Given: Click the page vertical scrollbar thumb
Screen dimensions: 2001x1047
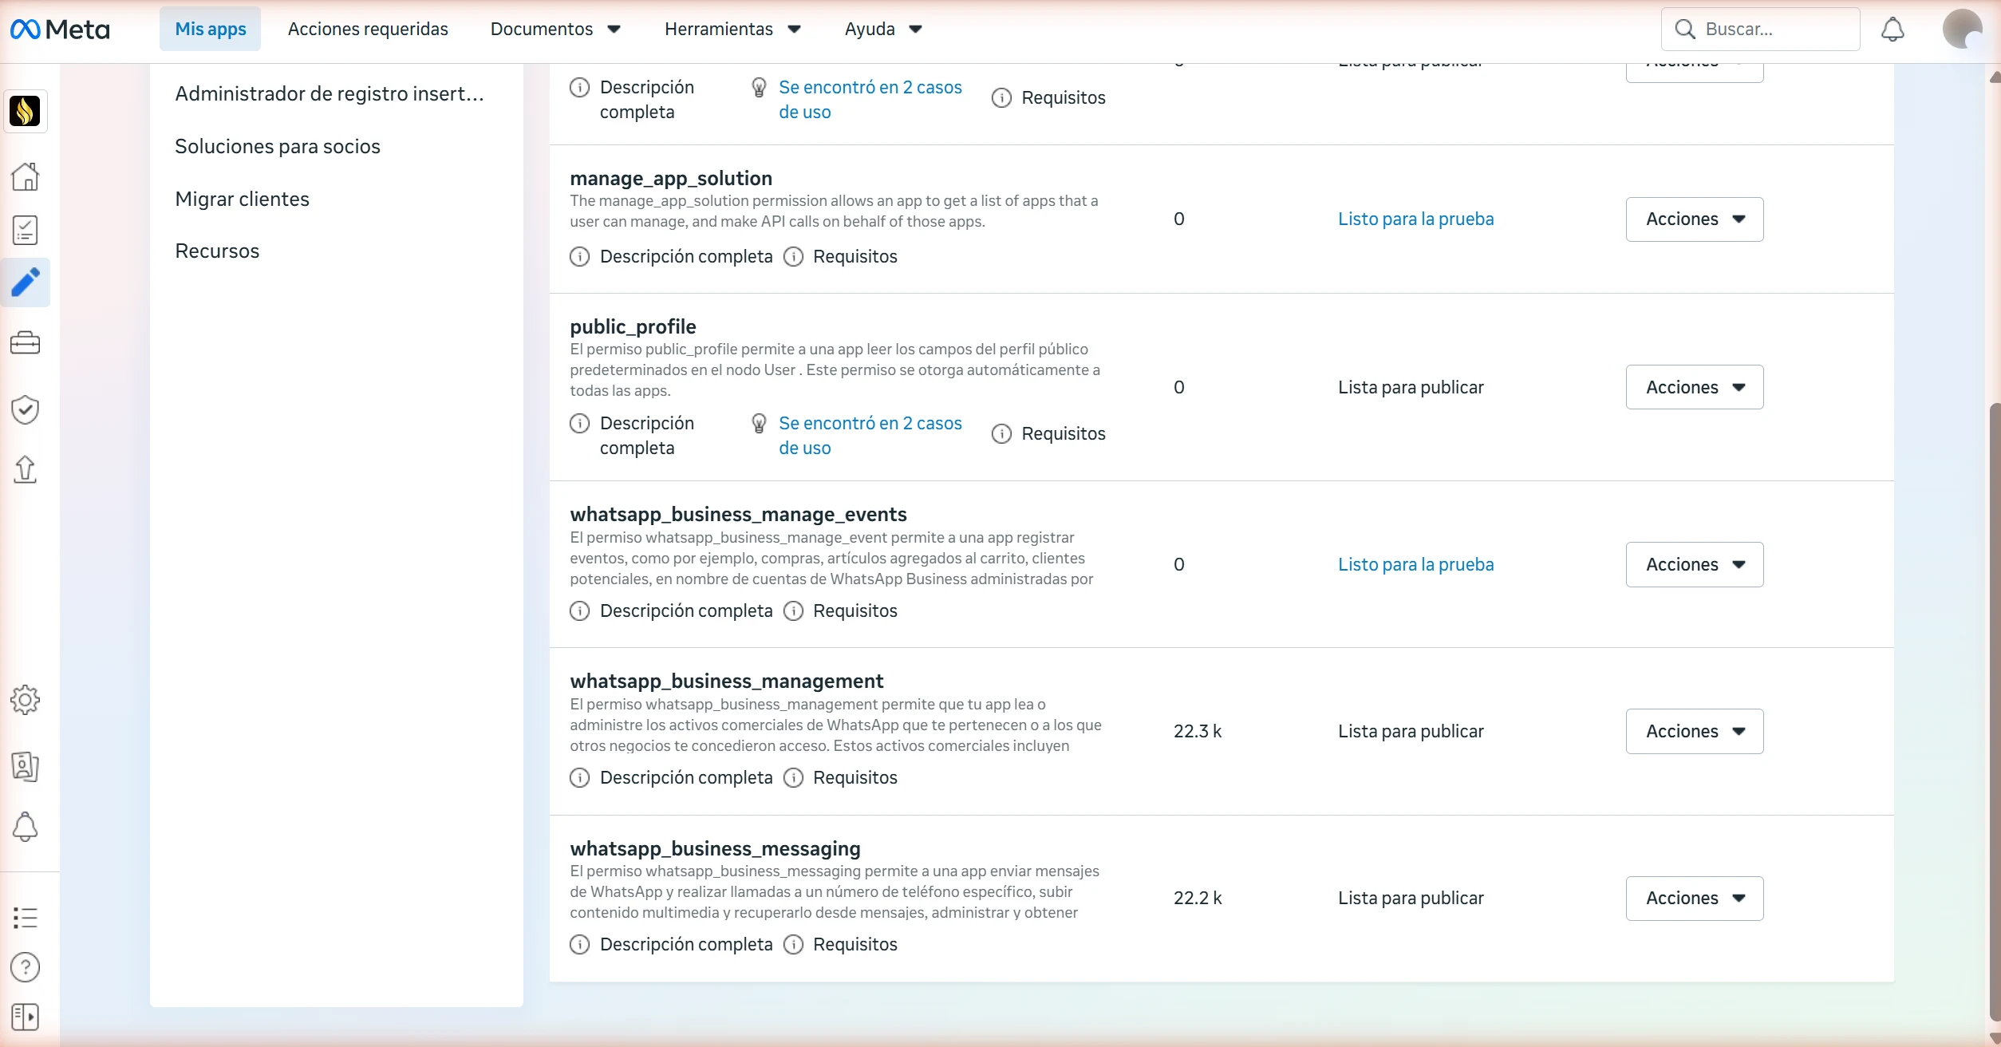Looking at the screenshot, I should click(1995, 710).
